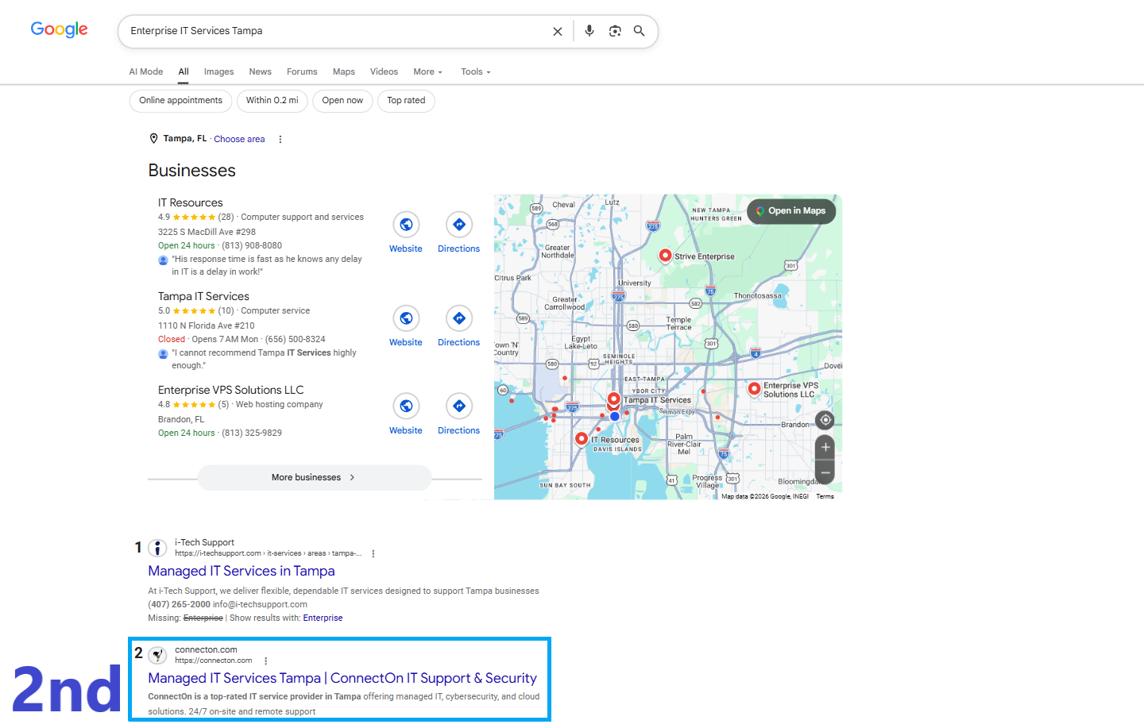Open connecton.com result options menu

click(266, 661)
